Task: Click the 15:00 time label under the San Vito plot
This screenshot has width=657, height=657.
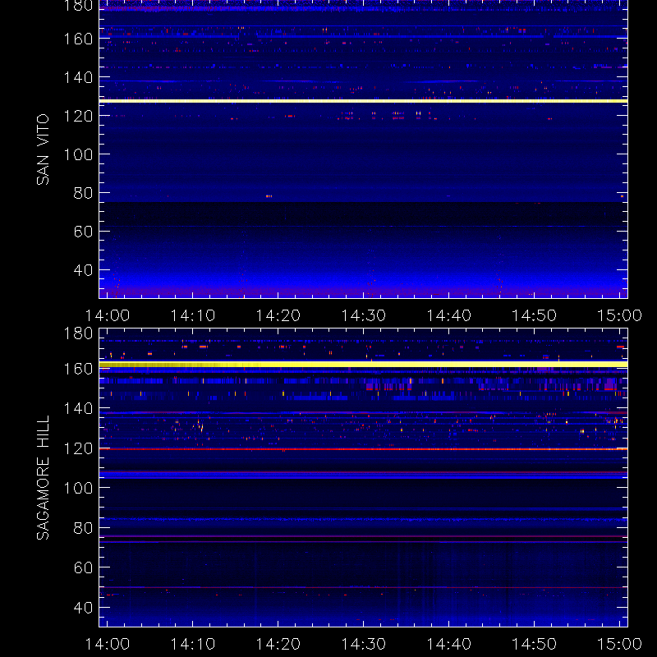Action: coord(619,315)
